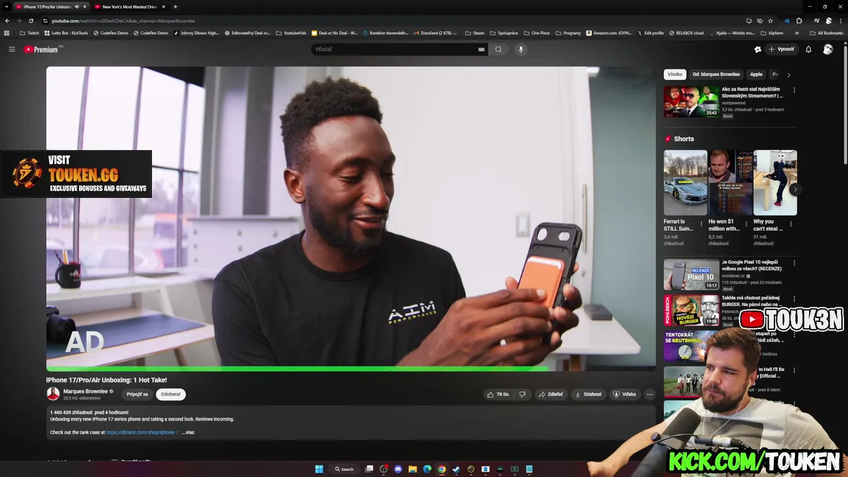Open the dbrand.com shop link
This screenshot has height=477, width=848.
tap(142, 432)
